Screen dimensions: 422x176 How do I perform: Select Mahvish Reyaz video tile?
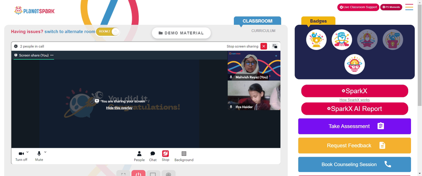(254, 66)
